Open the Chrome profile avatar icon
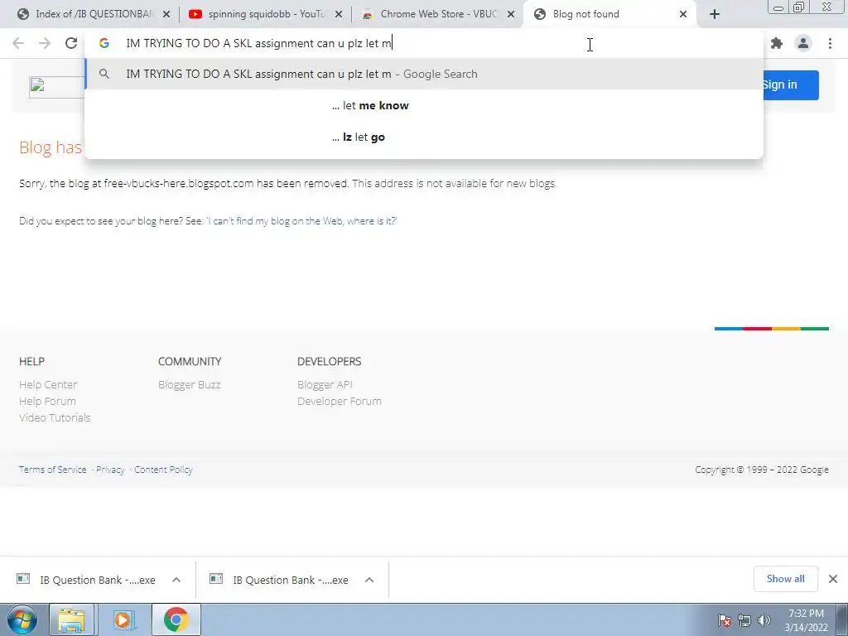The height and width of the screenshot is (636, 848). click(803, 43)
